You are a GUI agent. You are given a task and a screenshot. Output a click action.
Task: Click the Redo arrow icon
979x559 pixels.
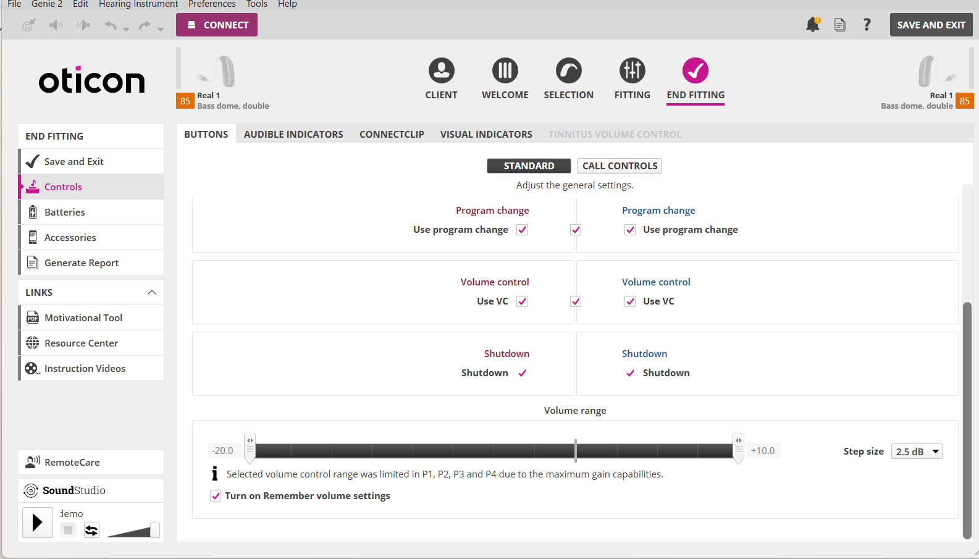144,25
